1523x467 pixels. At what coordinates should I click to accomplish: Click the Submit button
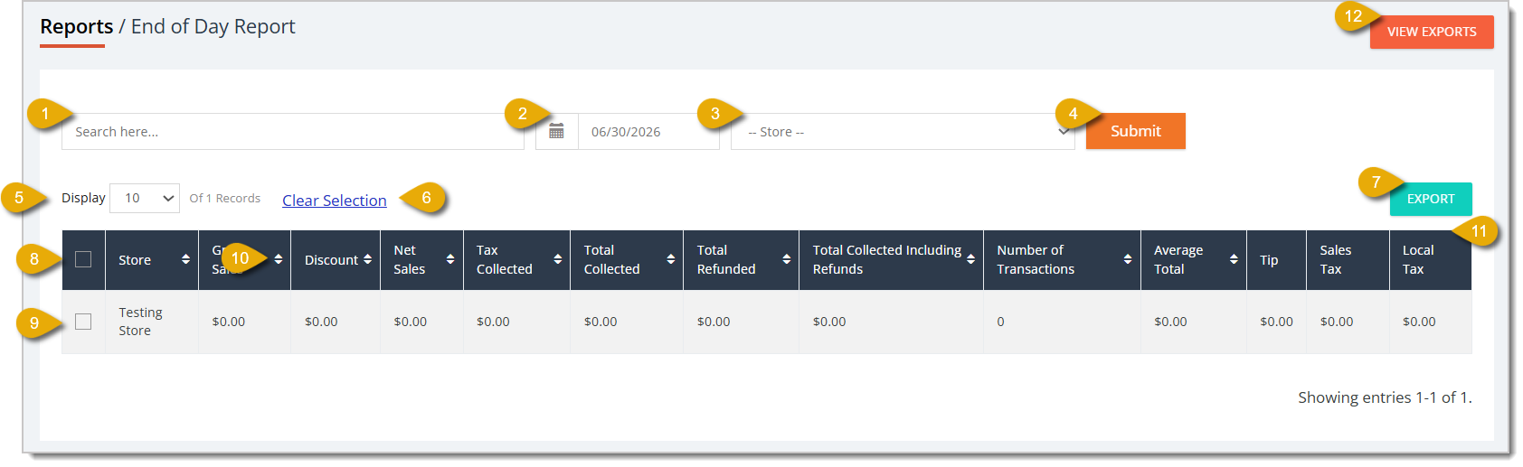click(1136, 131)
